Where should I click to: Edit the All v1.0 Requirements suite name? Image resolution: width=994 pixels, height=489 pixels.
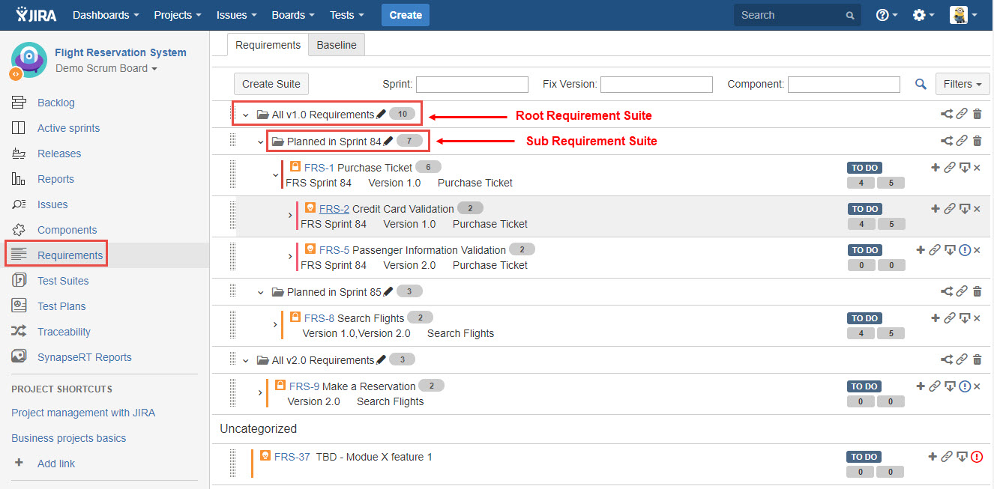[x=381, y=114]
